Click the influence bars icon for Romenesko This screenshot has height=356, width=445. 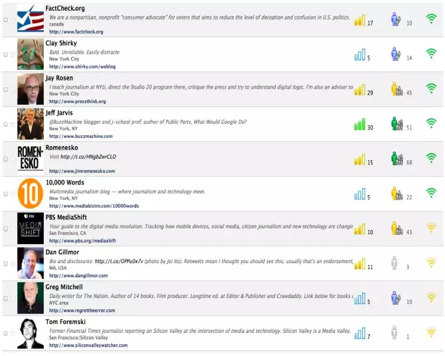[359, 160]
